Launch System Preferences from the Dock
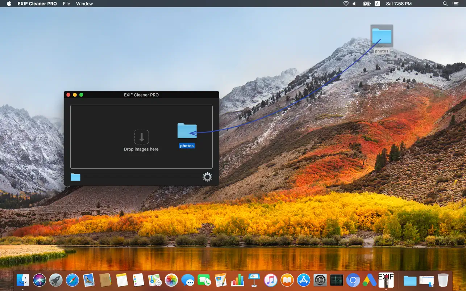The image size is (466, 291). coord(320,280)
